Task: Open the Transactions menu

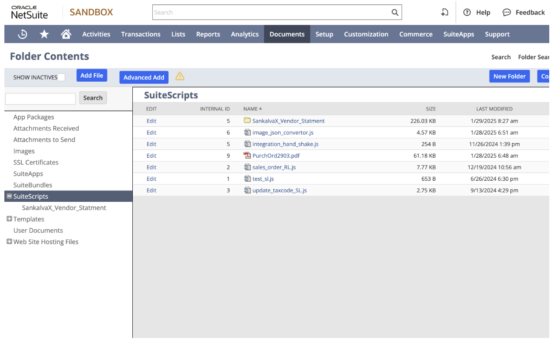Action: (x=141, y=34)
